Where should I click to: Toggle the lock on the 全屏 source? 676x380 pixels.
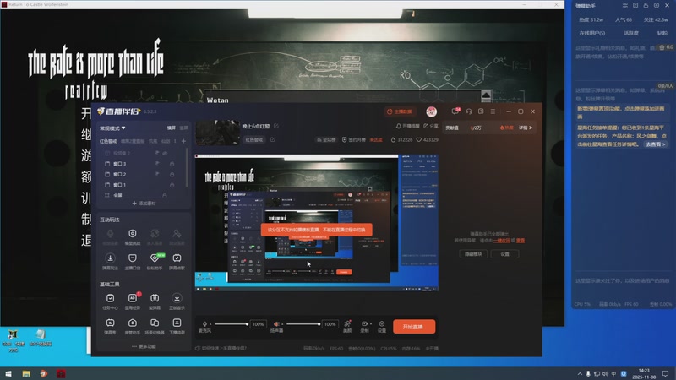pos(165,195)
